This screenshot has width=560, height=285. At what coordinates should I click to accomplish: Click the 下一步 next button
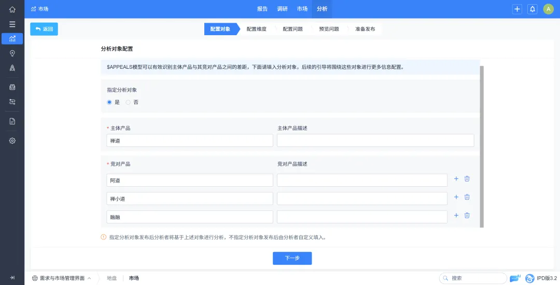click(x=292, y=258)
